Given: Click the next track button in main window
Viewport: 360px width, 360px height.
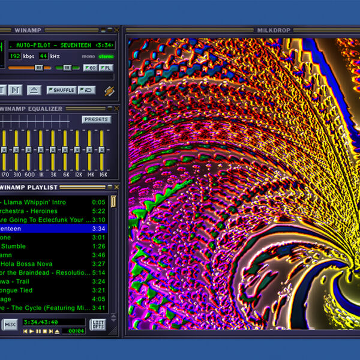Looking at the screenshot, I should [x=16, y=90].
